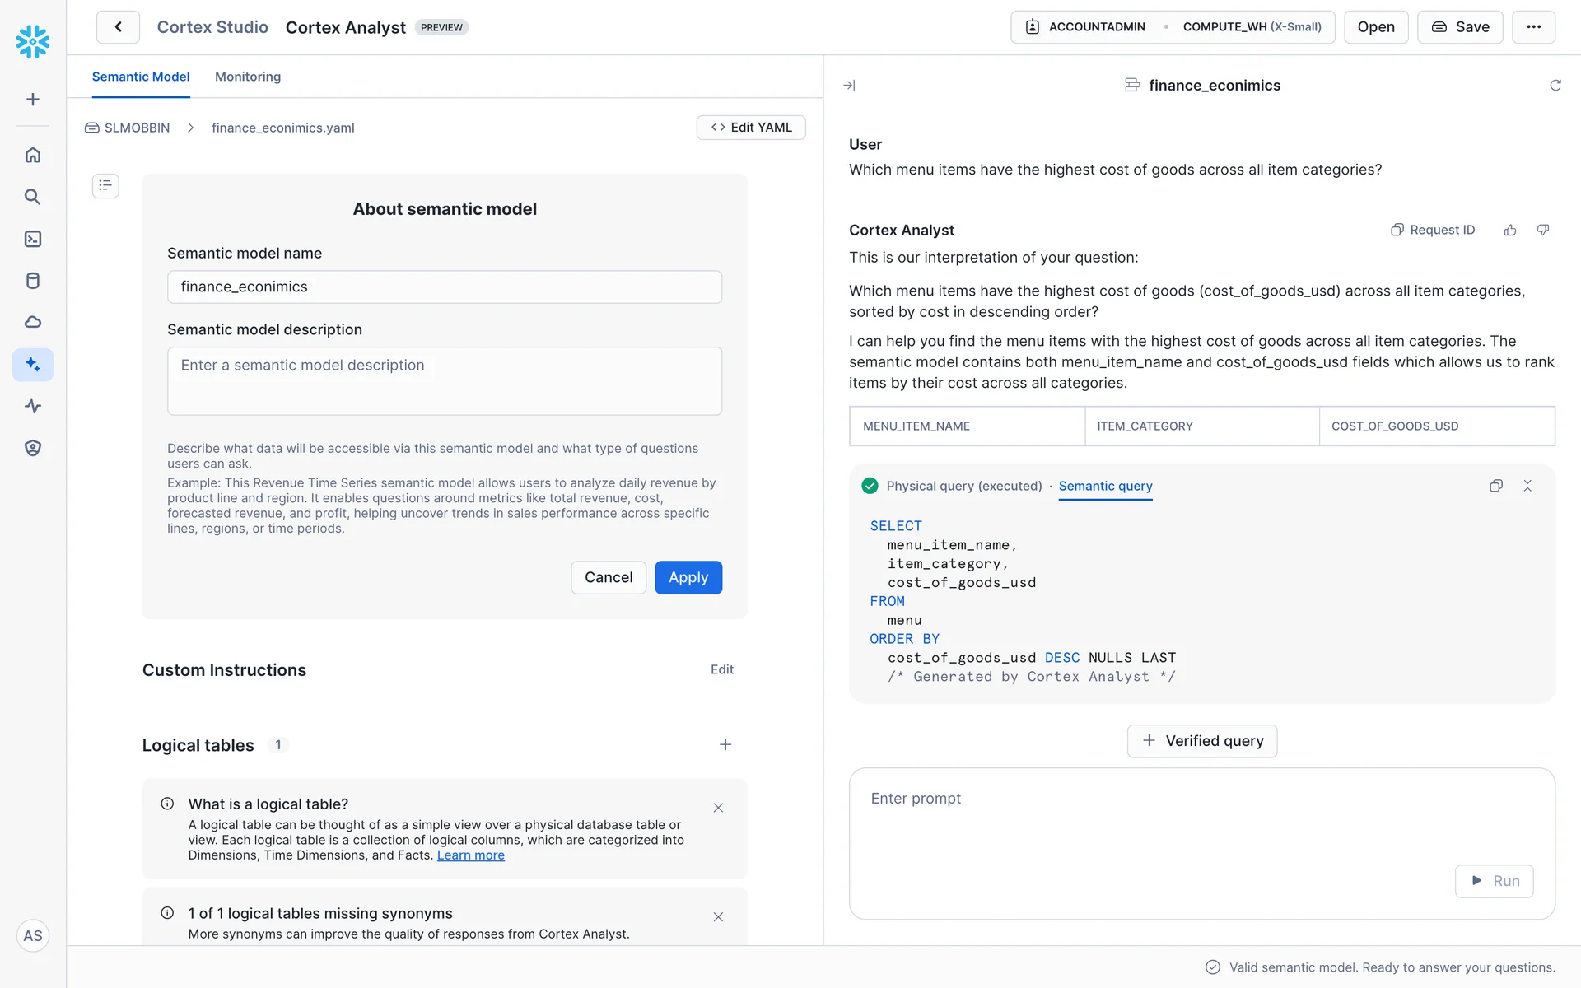This screenshot has height=988, width=1581.
Task: Click the AI & ML sparkle sidebar icon
Action: 33,364
